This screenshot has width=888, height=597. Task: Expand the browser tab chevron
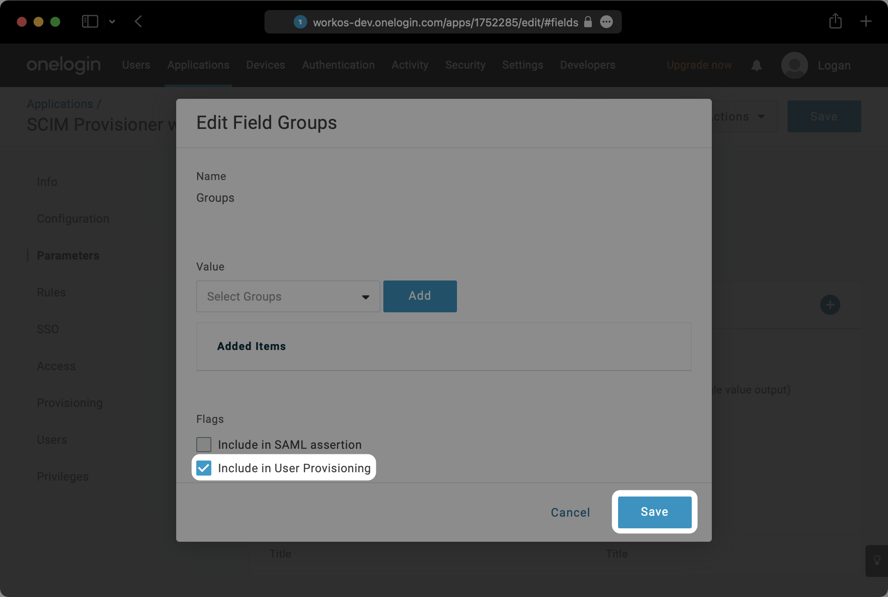(112, 21)
